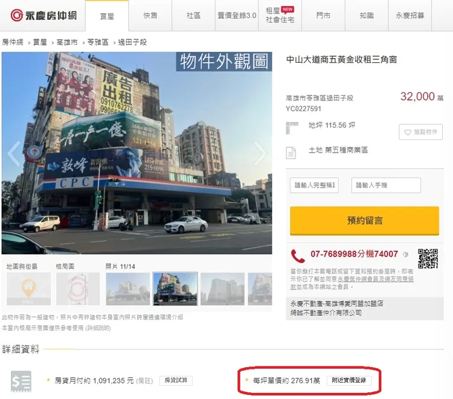Click the mortgage dollar-sign icon
Screen dimensions: 453x399
pos(21,381)
